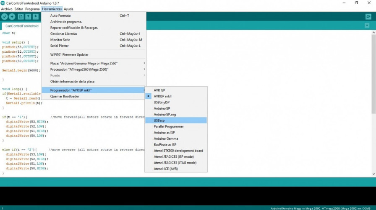Click the Save sketch toolbar icon

(x=36, y=17)
